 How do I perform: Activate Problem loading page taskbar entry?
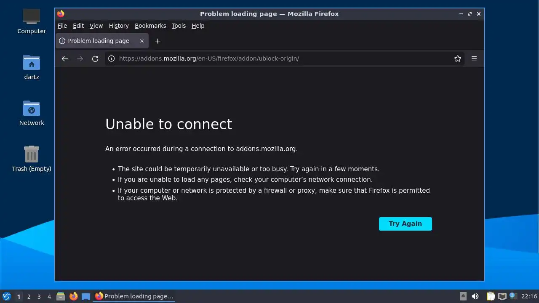134,296
